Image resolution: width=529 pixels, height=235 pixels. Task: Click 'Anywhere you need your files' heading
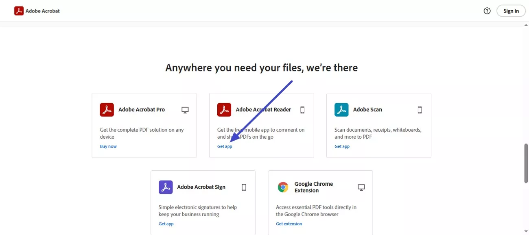click(x=262, y=67)
